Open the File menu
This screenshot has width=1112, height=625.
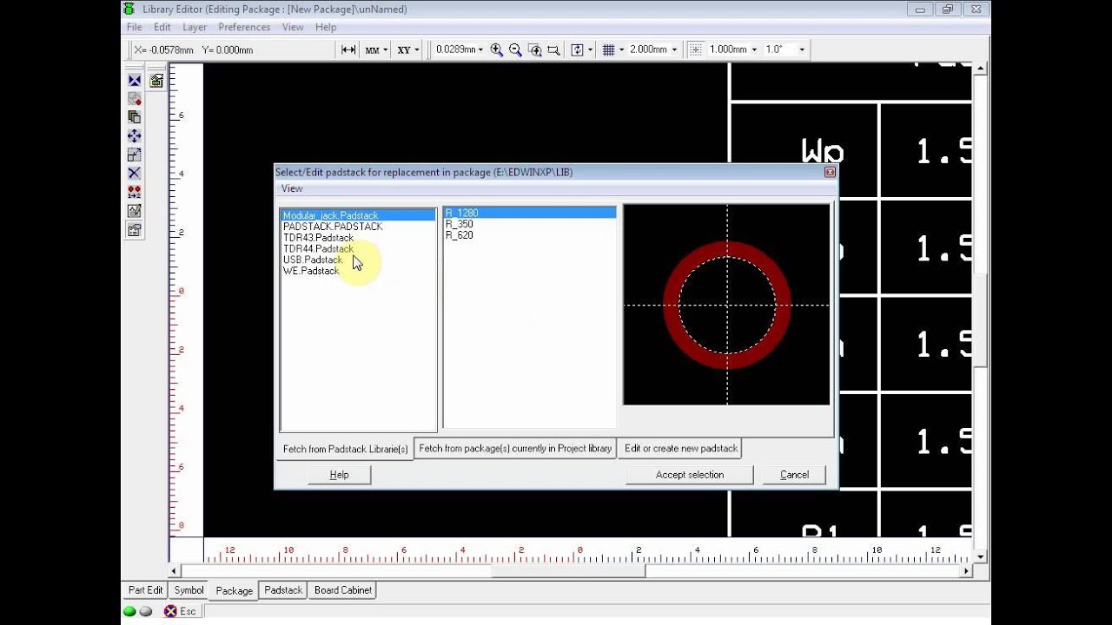[x=135, y=27]
